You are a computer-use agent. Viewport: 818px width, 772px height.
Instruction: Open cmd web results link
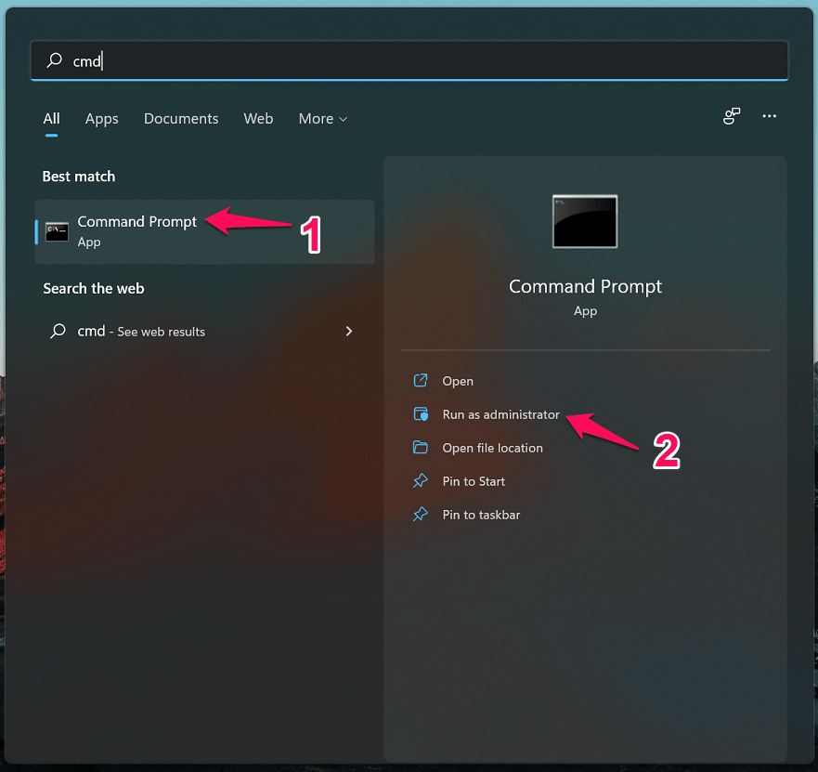coord(141,332)
